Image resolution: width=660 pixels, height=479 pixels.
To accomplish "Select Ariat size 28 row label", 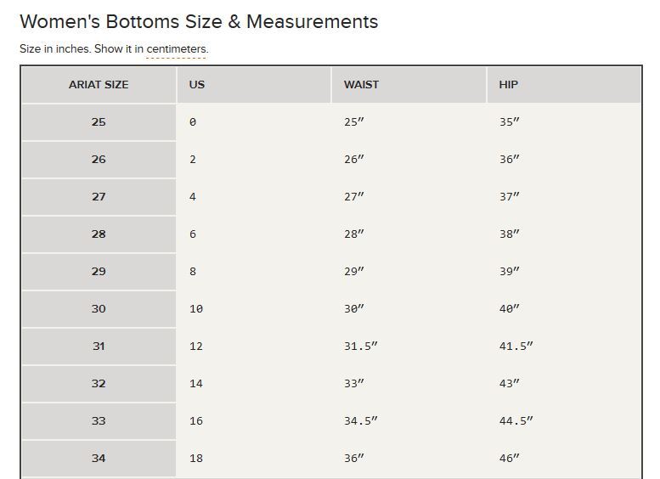I will tap(99, 234).
